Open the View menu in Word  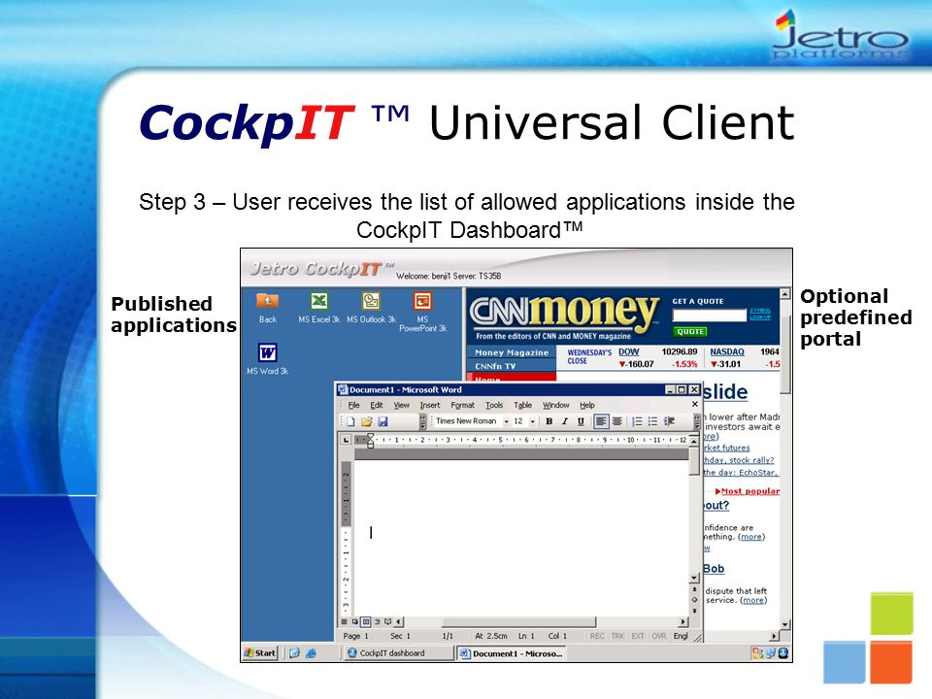tap(401, 405)
